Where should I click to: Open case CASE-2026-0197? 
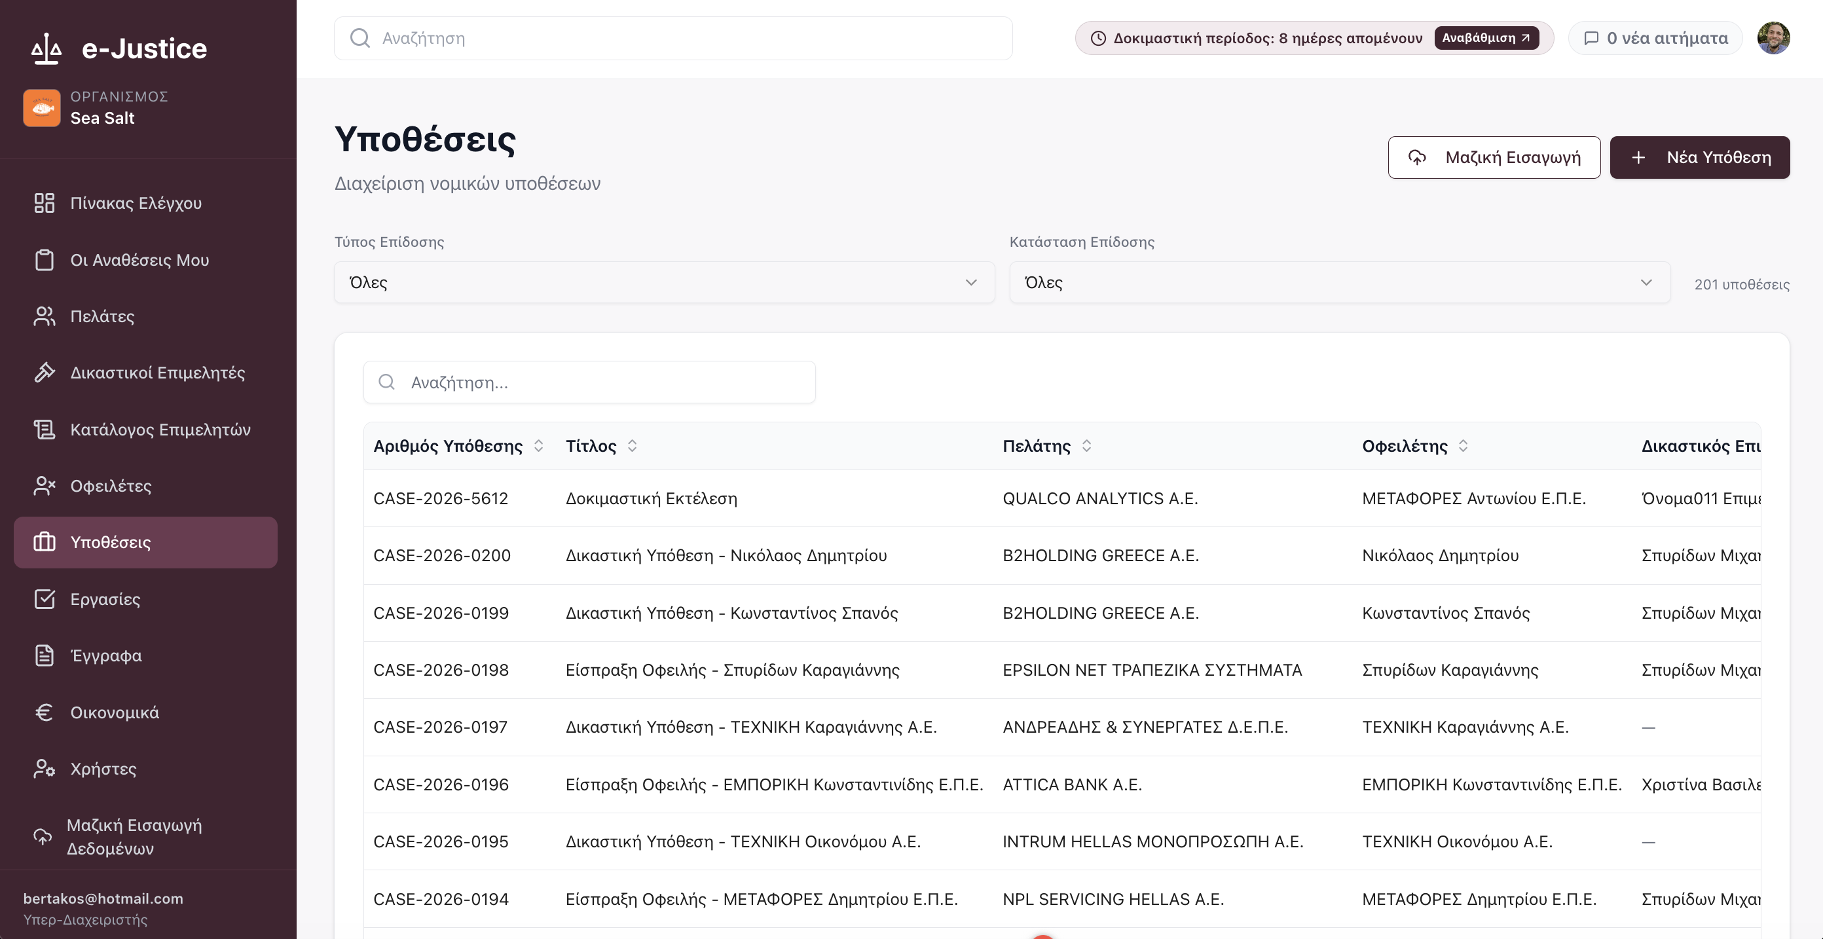click(x=440, y=727)
